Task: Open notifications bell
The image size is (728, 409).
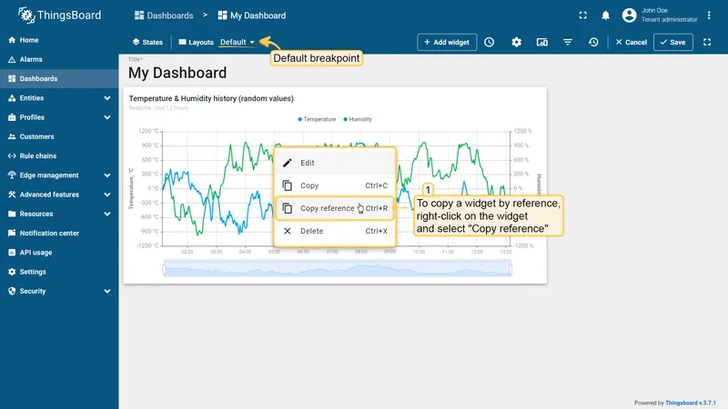Action: tap(605, 15)
